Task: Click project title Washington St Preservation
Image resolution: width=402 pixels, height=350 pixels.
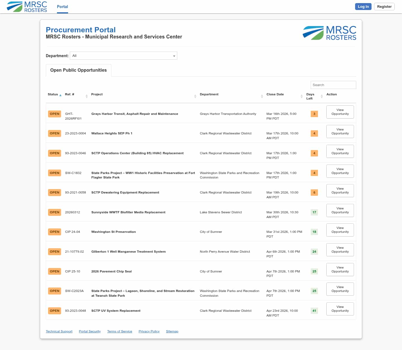Action: coord(113,232)
